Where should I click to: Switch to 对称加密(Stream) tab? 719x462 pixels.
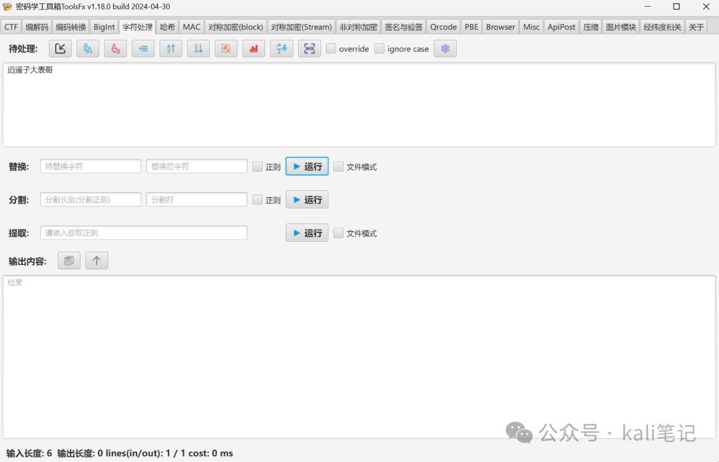[x=302, y=27]
